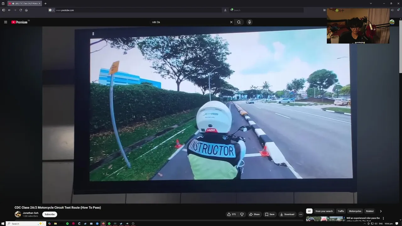402x226 pixels.
Task: Reload the page
Action: tap(21, 10)
